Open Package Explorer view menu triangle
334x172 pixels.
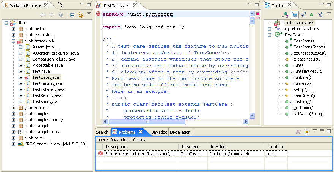(89, 13)
